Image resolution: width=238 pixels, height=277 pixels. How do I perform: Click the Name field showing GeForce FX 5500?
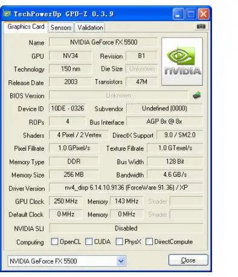tap(103, 42)
